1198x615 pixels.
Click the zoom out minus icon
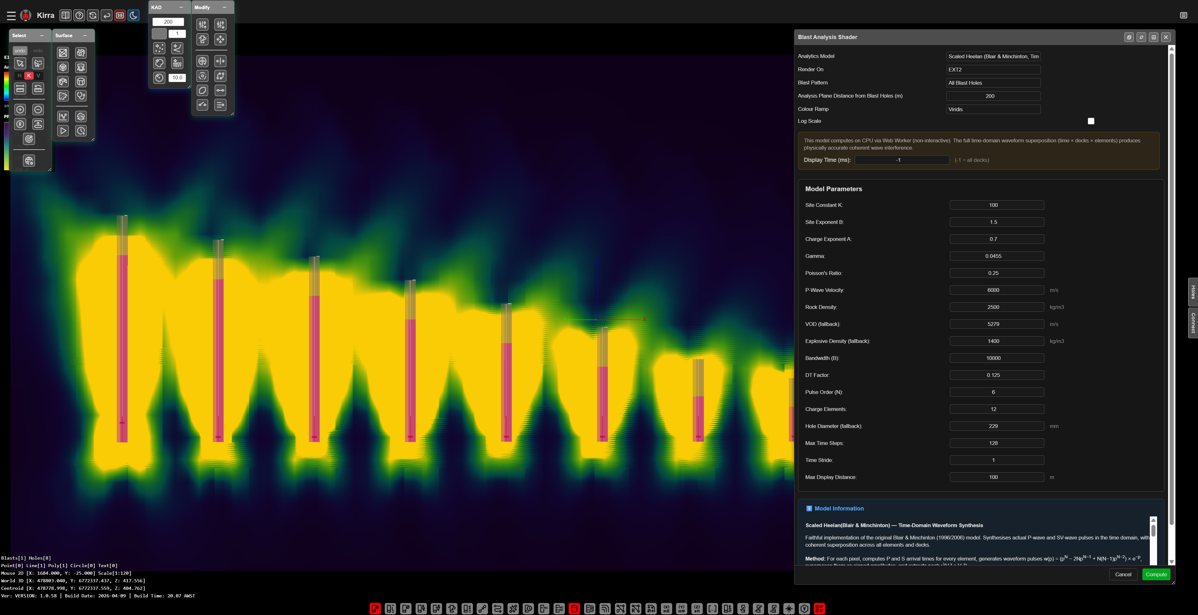click(x=38, y=110)
